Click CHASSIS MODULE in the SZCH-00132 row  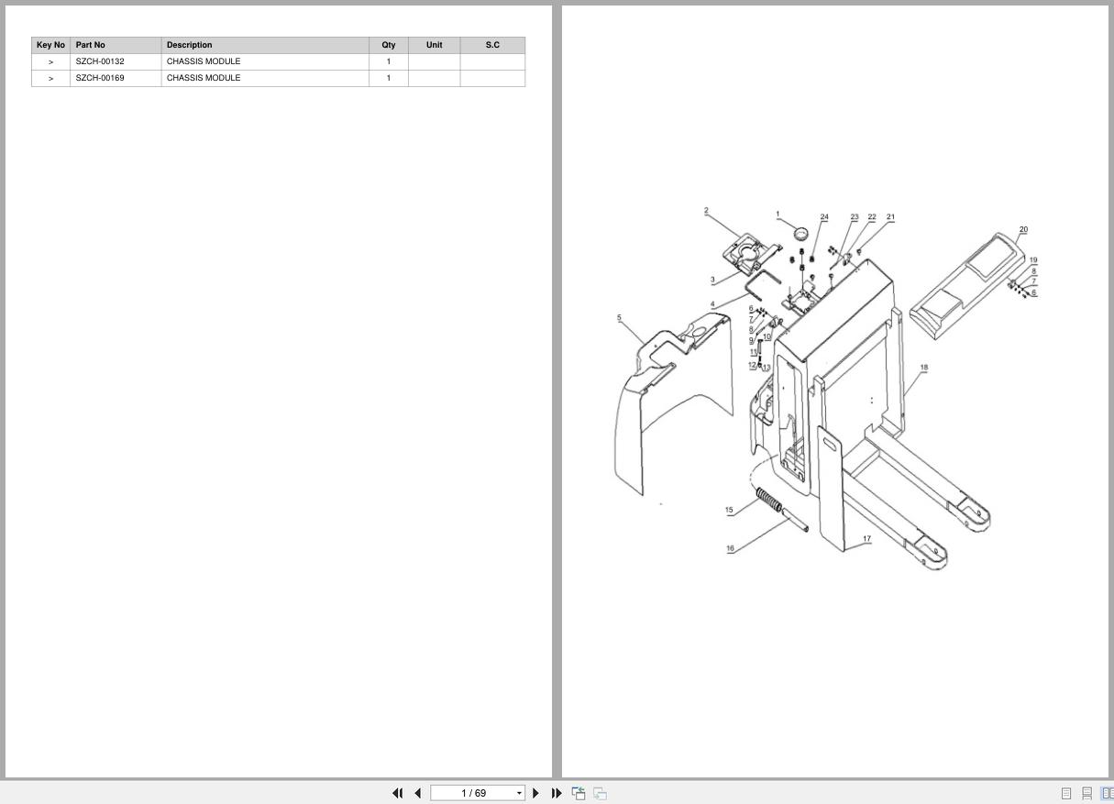tap(204, 61)
